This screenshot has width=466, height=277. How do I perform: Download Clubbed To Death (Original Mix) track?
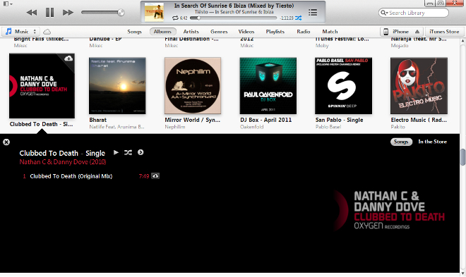pos(155,176)
